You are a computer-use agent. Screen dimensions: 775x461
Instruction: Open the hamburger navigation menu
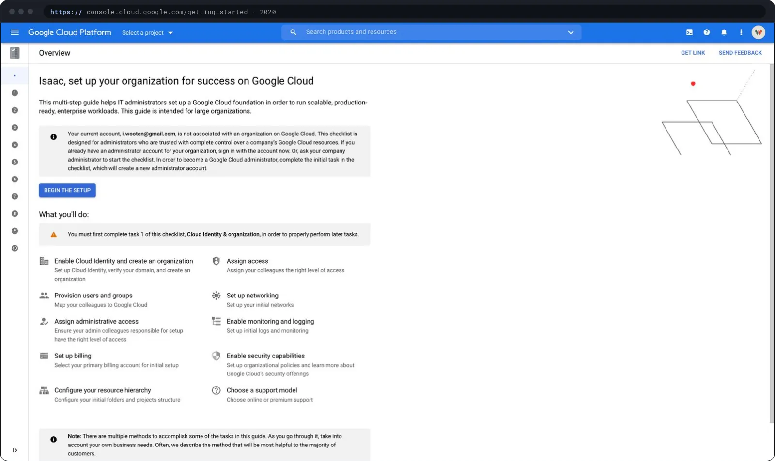(15, 32)
